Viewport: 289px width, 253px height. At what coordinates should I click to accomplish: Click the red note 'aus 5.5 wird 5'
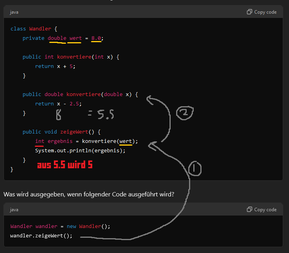[64, 165]
